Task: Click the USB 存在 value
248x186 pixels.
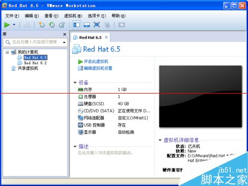Action: pos(122,125)
